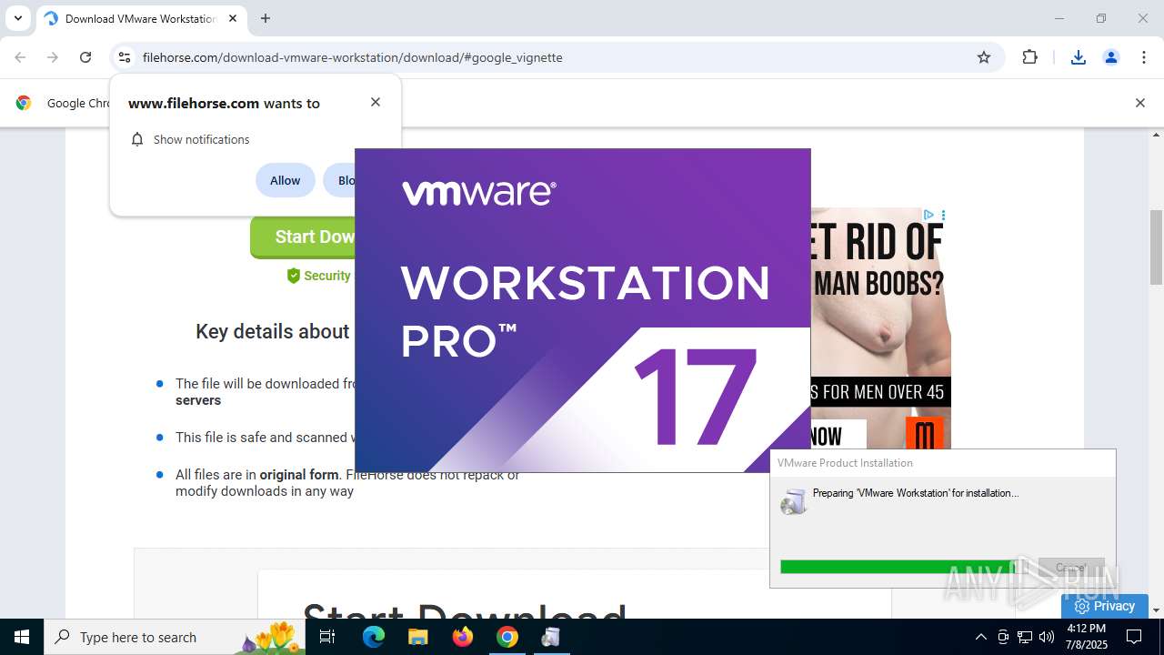
Task: Cancel the VMware Product Installation
Action: [1071, 568]
